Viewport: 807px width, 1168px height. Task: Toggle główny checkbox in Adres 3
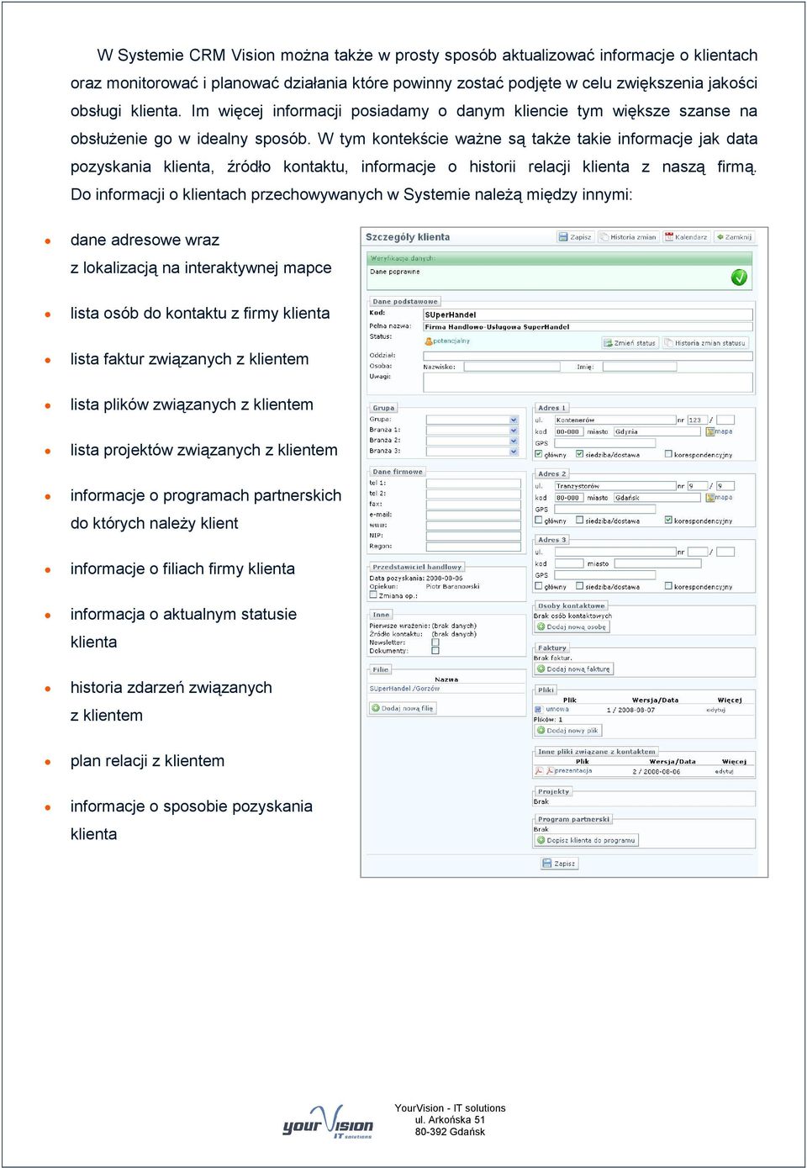(x=539, y=586)
